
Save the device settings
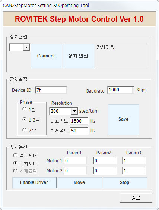[x=124, y=120]
